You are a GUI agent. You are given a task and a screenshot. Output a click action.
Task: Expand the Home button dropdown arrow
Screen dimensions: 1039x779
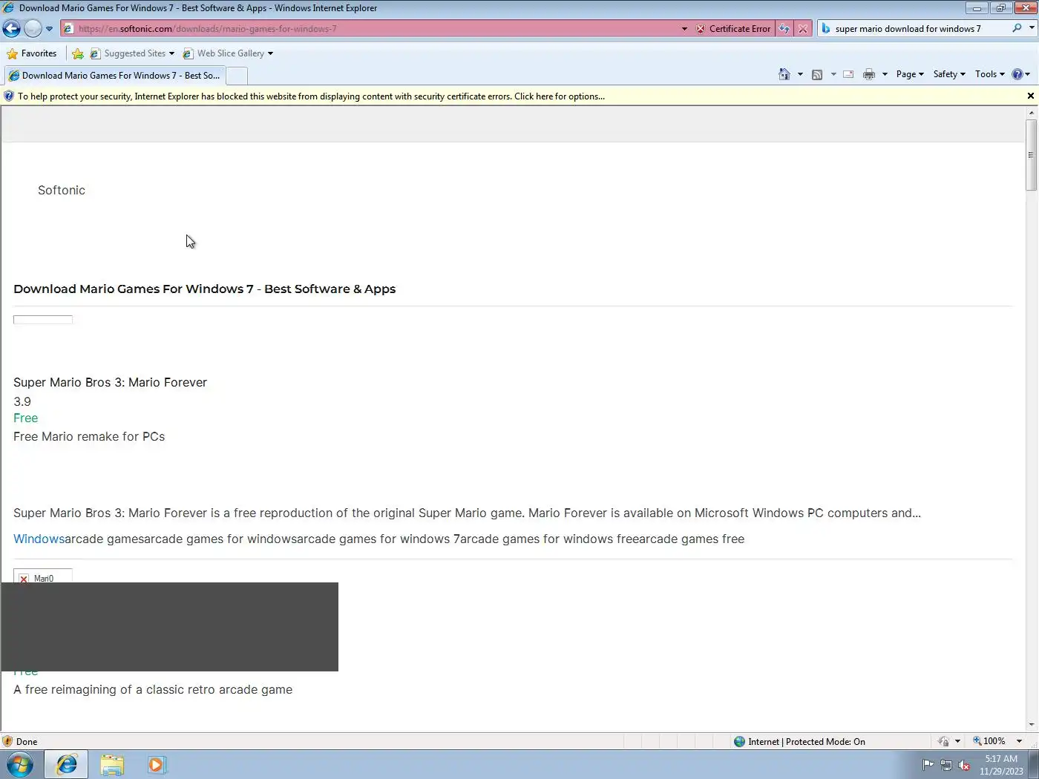[800, 74]
